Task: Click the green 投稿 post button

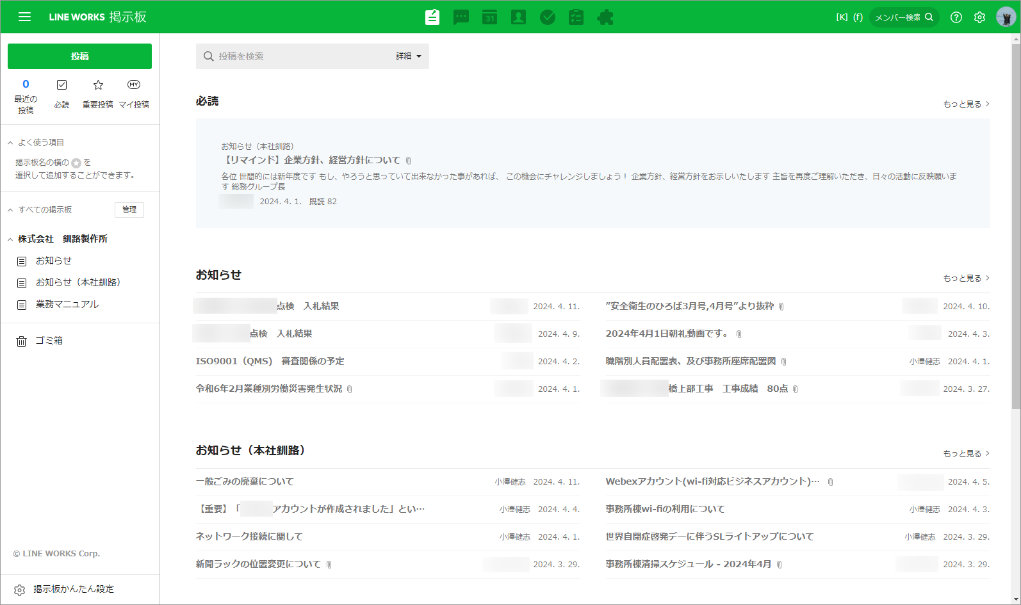Action: pyautogui.click(x=79, y=56)
